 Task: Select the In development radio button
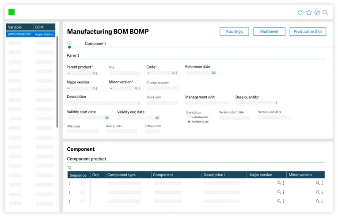pyautogui.click(x=189, y=117)
